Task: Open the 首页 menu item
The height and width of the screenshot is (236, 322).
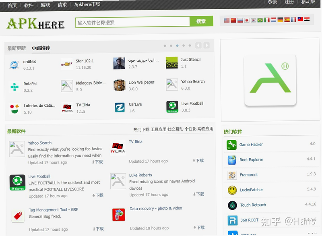Action: coord(12,5)
